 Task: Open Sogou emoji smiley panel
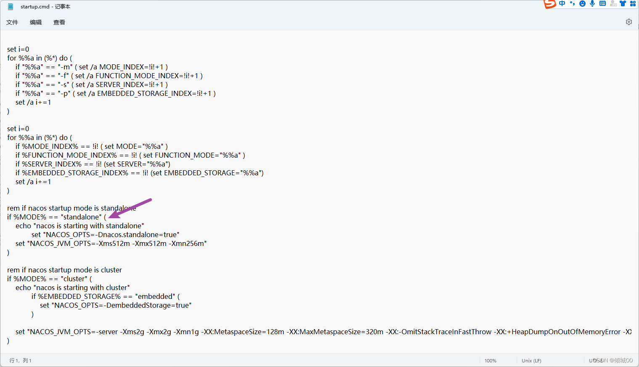(582, 3)
